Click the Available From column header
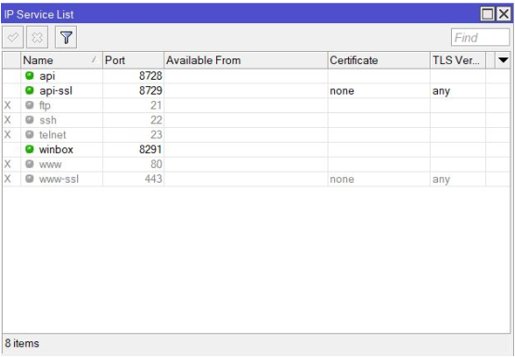The width and height of the screenshot is (515, 357). (x=246, y=60)
